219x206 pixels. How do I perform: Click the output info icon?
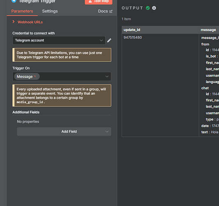point(154,8)
